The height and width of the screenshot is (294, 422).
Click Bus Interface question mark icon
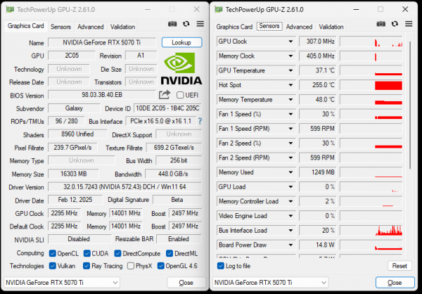point(200,121)
